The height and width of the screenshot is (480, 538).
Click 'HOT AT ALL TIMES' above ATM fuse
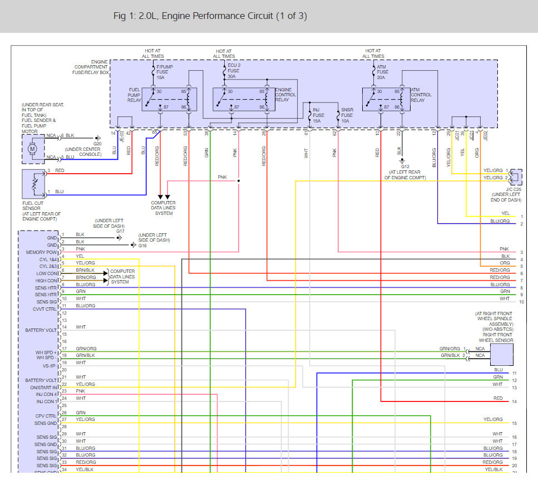click(373, 53)
